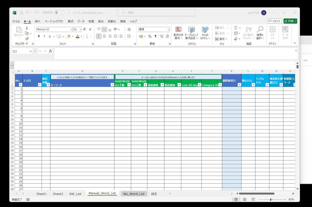
Task: Click the increase font size icon
Action: (85, 29)
